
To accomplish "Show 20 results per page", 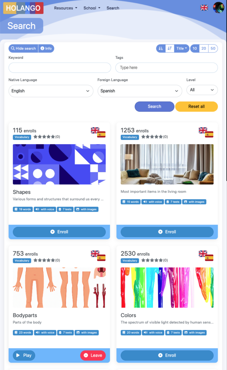I will [204, 48].
